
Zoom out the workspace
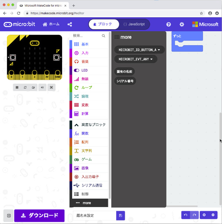(x=213, y=215)
